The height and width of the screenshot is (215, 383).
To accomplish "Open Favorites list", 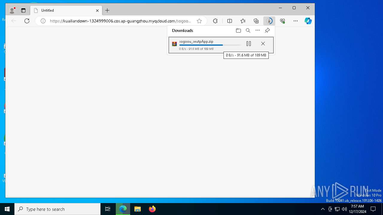I will coord(243,21).
